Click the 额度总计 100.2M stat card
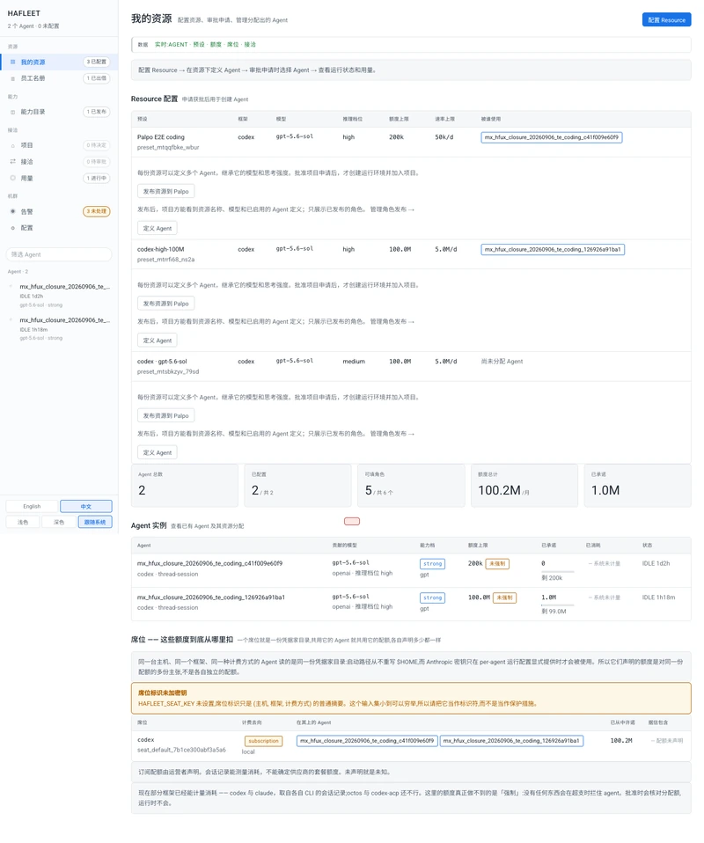This screenshot has width=704, height=843. pos(524,486)
